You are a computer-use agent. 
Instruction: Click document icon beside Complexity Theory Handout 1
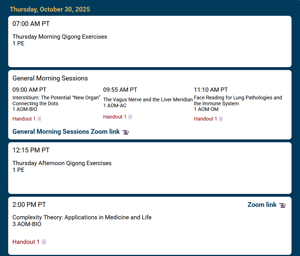[x=44, y=242]
